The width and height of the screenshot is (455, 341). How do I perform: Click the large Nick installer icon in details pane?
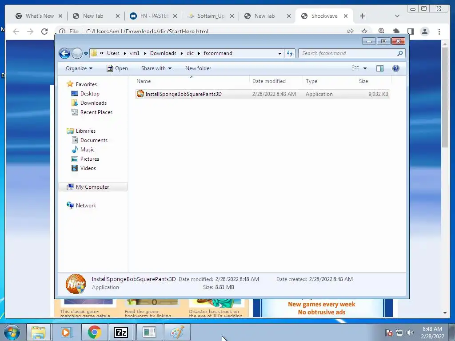(x=76, y=284)
